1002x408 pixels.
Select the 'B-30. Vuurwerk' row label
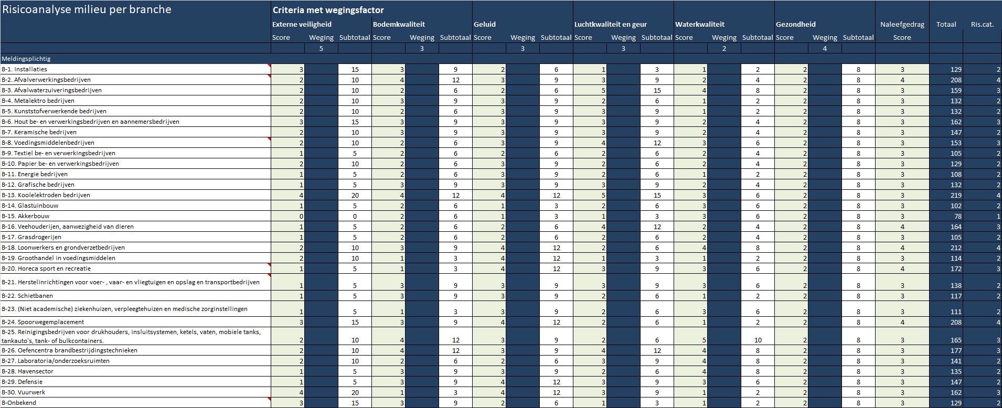click(31, 392)
